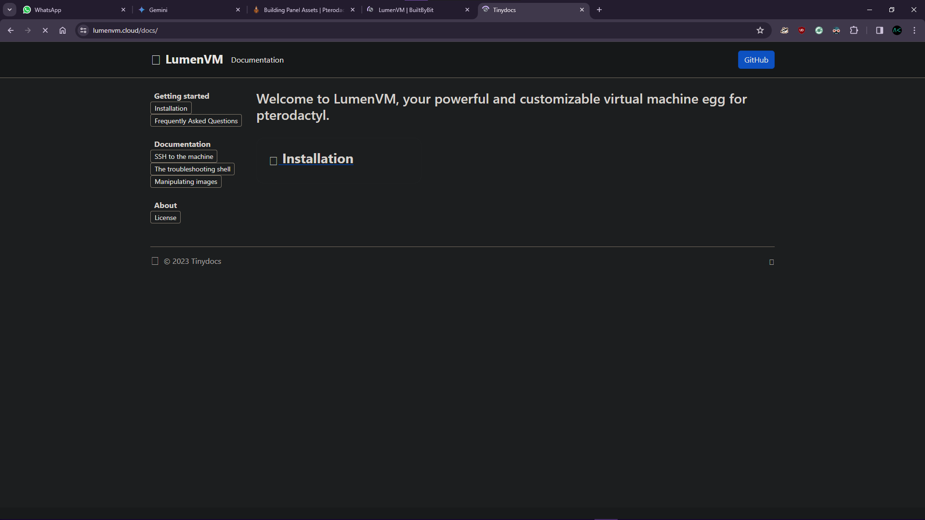This screenshot has height=520, width=925.
Task: Open the Chrome three-dot menu
Action: click(x=914, y=30)
